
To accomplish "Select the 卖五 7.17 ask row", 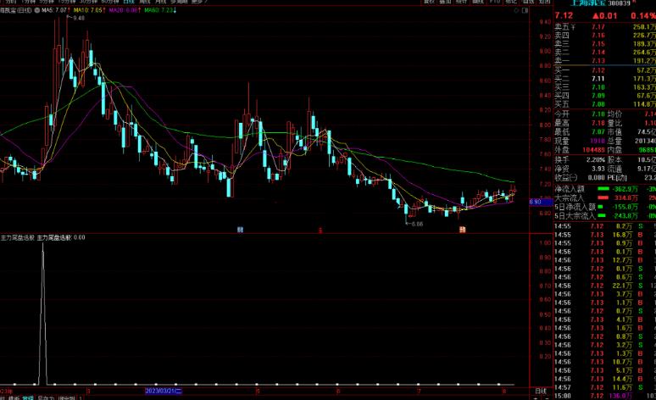I will tap(605, 27).
